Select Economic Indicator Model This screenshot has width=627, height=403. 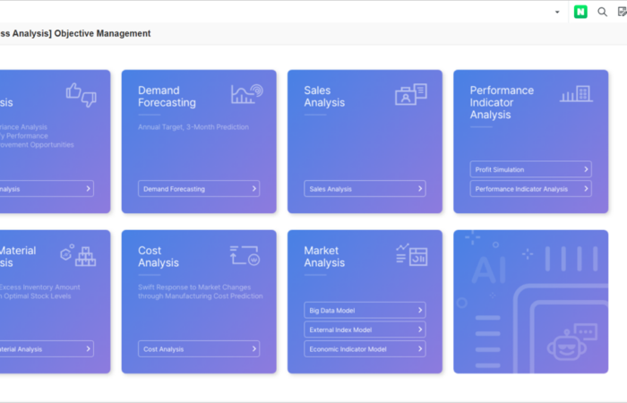365,349
